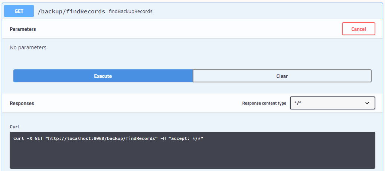The width and height of the screenshot is (385, 171).
Task: Clear the response with Clear button
Action: point(282,76)
